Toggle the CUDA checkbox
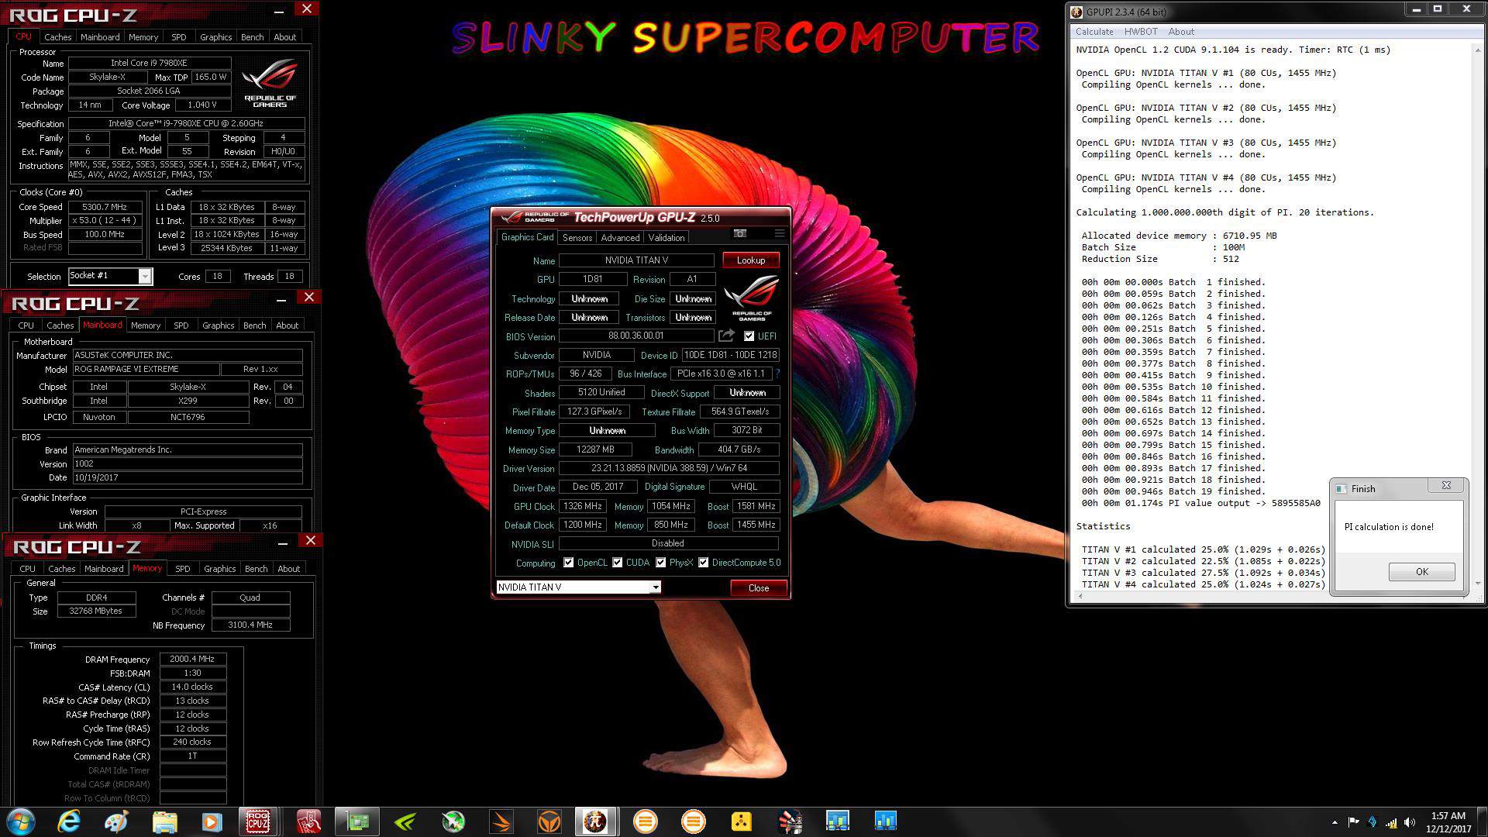 (618, 563)
